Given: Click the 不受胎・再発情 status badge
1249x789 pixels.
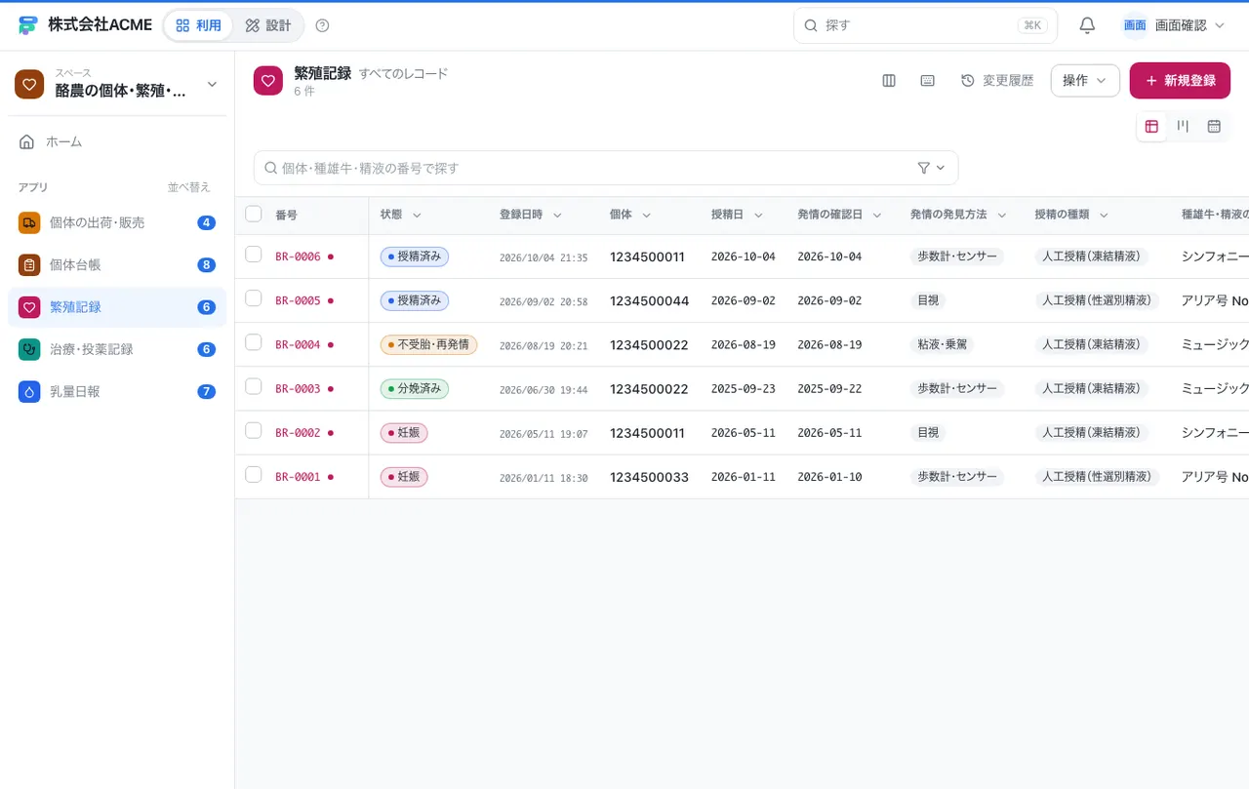Looking at the screenshot, I should tap(428, 344).
